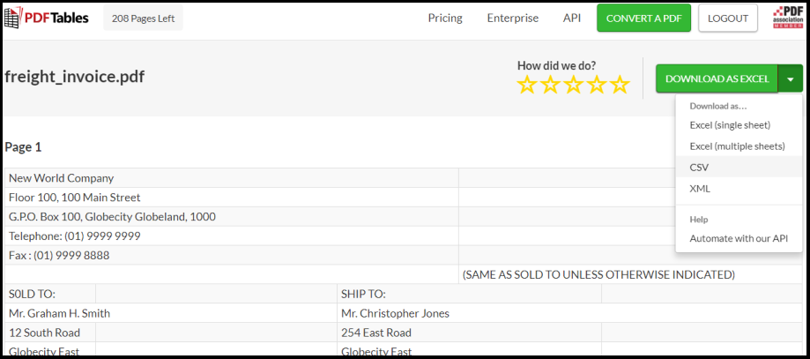Open Automate with our API help
Viewport: 810px width, 359px height.
pos(739,238)
